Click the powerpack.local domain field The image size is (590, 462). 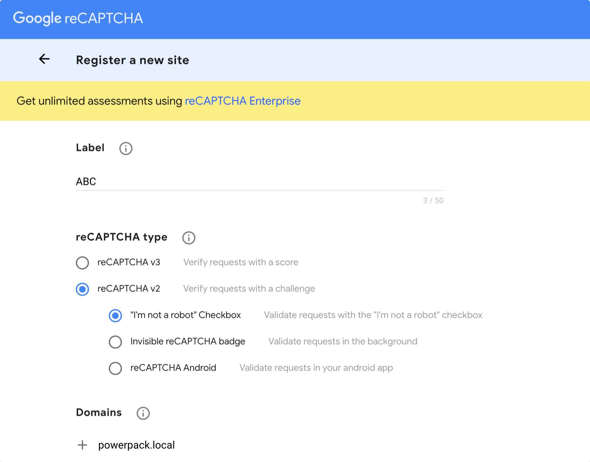coord(136,445)
